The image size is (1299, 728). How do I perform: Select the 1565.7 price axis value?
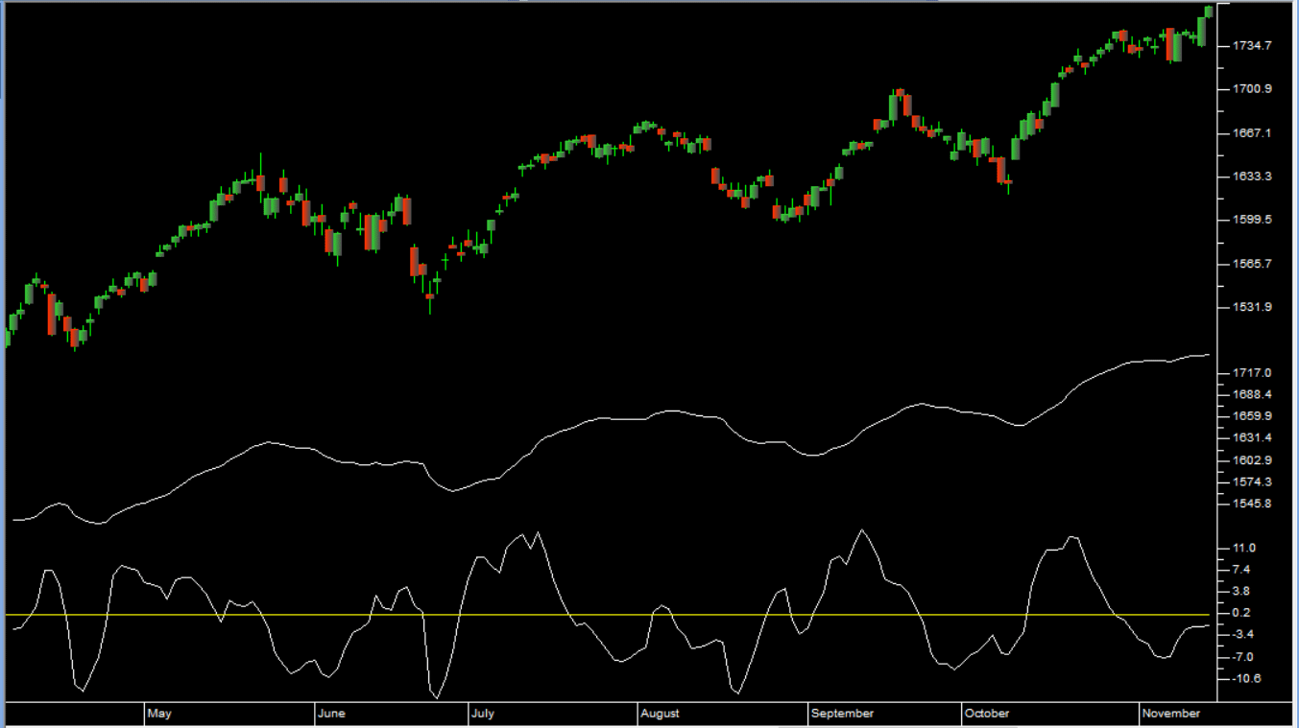[1251, 264]
